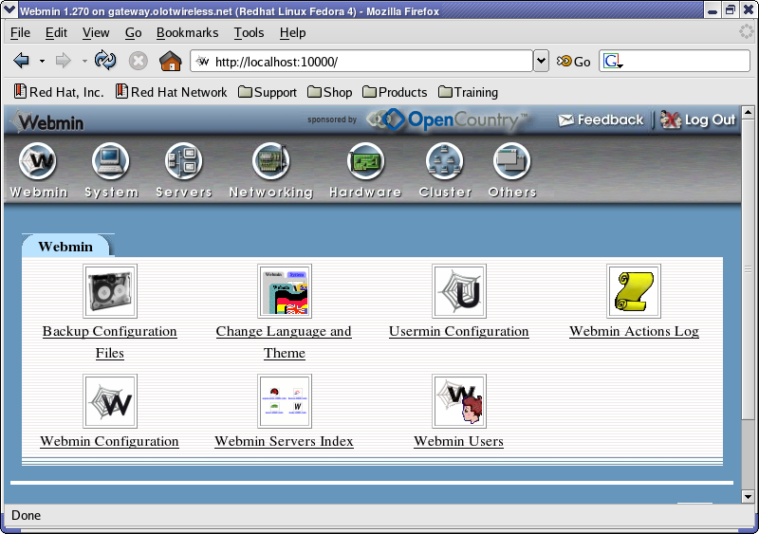Expand the address bar URL dropdown
The image size is (759, 534).
pyautogui.click(x=541, y=61)
